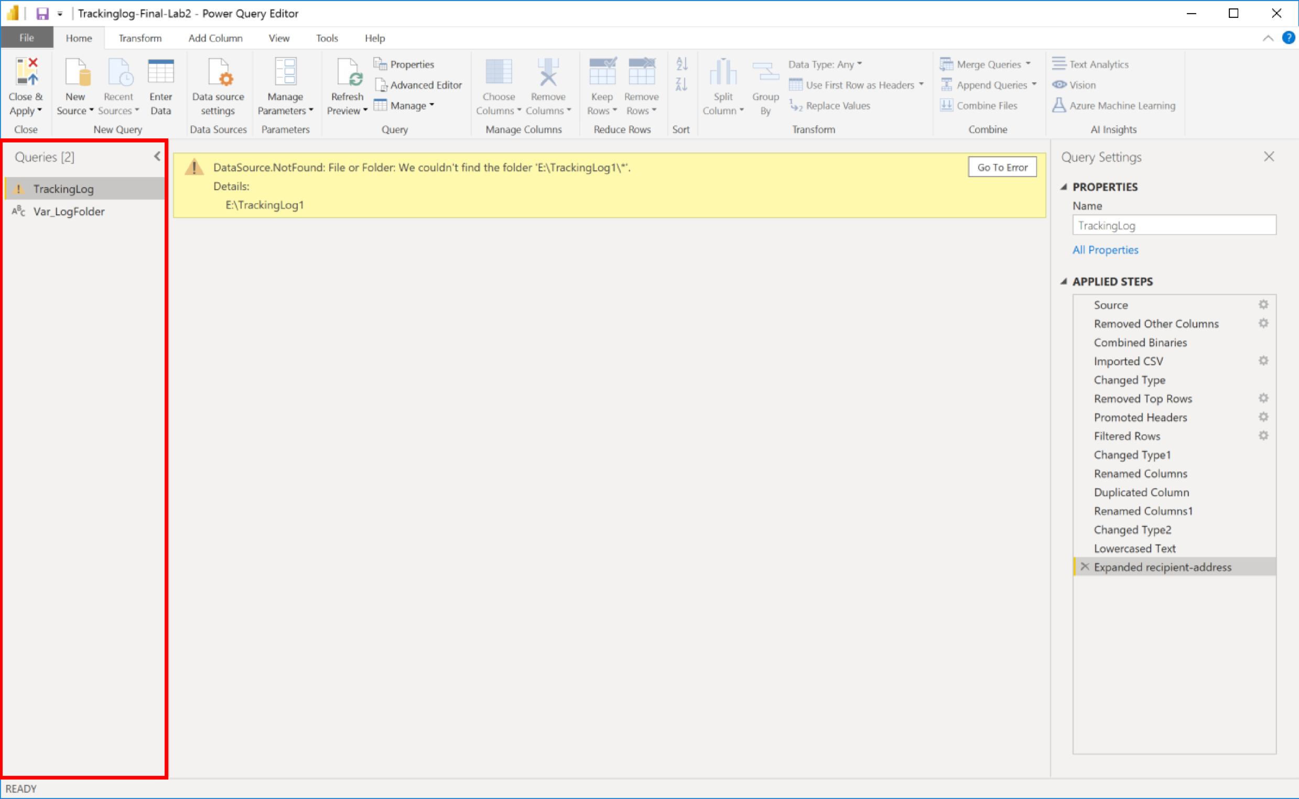
Task: Expand the Data Type: Any dropdown
Action: tap(860, 64)
